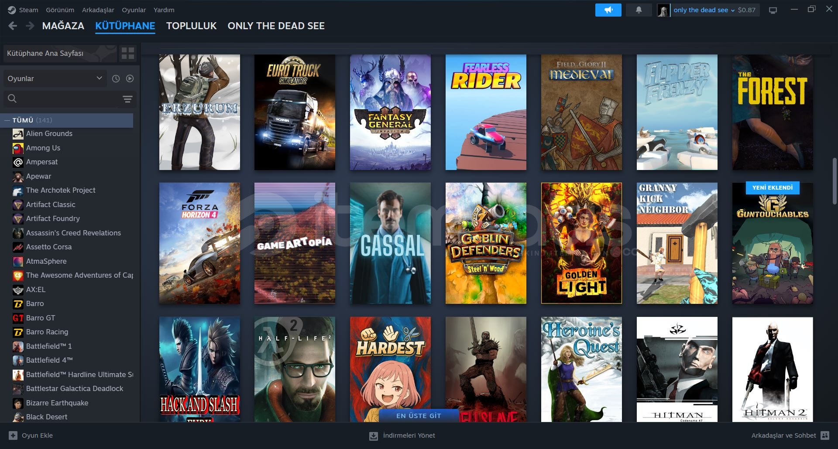
Task: Click the $0.87 wallet balance
Action: coord(746,10)
